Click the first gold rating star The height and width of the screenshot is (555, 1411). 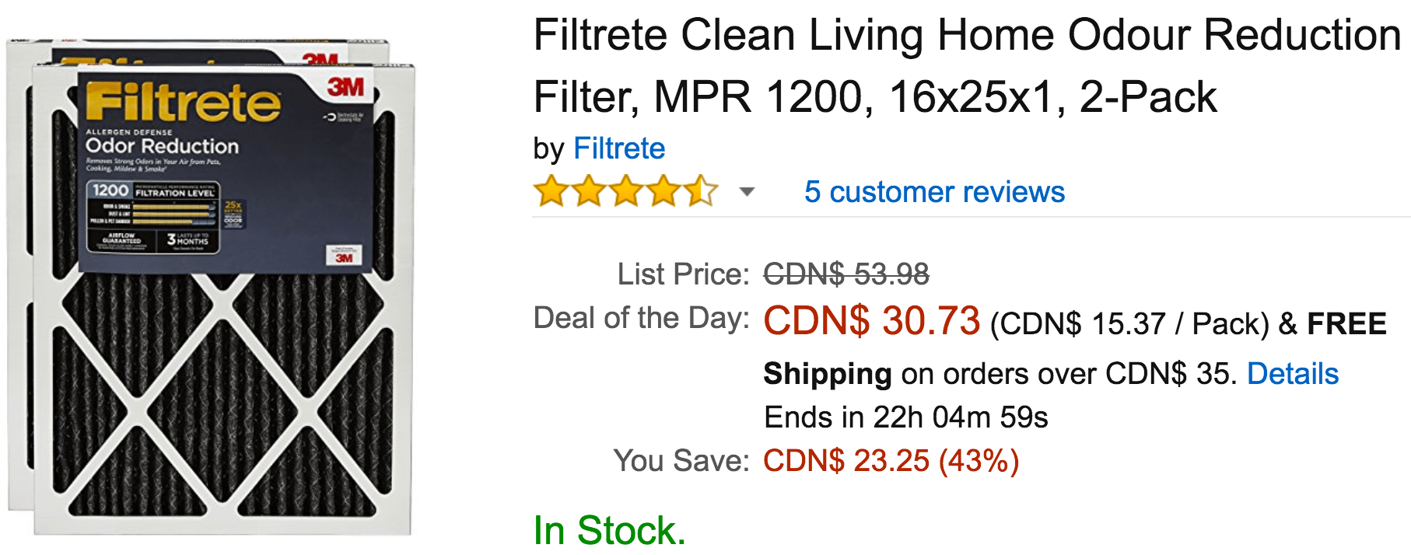[551, 190]
